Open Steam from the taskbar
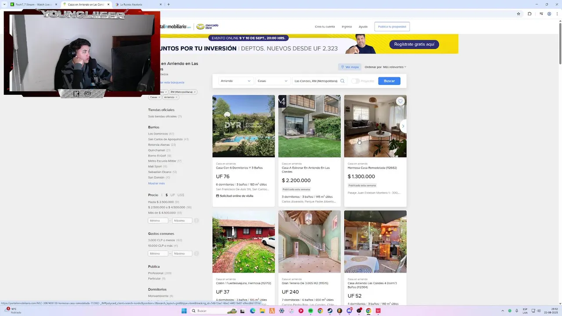The height and width of the screenshot is (316, 562). [x=330, y=311]
